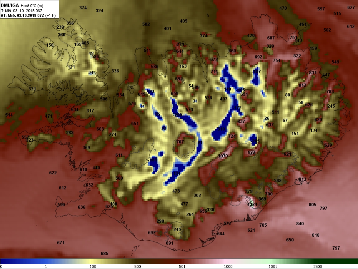Click the map value "831"
358x269 pixels.
(313, 73)
